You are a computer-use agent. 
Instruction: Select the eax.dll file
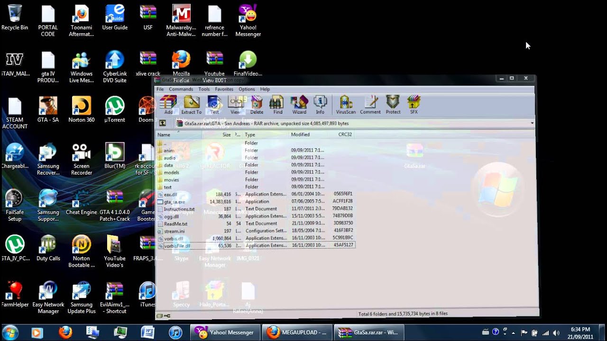[x=255, y=194]
